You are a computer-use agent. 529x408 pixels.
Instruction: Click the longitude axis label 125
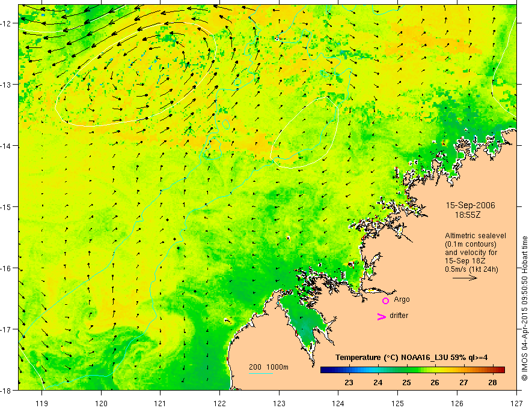tap(398, 403)
